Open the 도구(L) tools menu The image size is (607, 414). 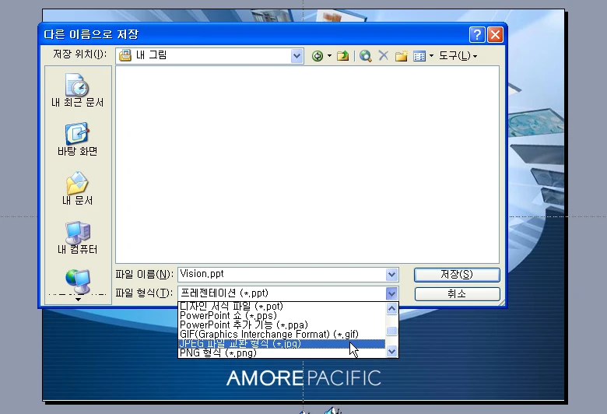[458, 56]
